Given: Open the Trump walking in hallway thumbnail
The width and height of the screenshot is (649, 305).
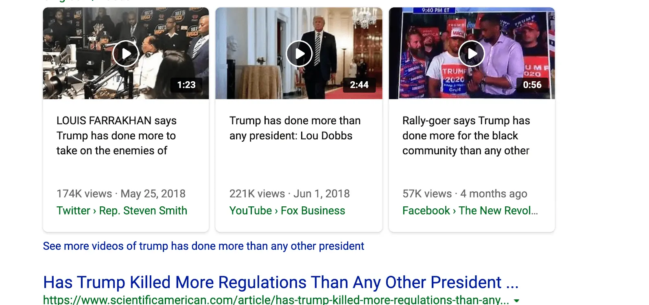Looking at the screenshot, I should (299, 53).
